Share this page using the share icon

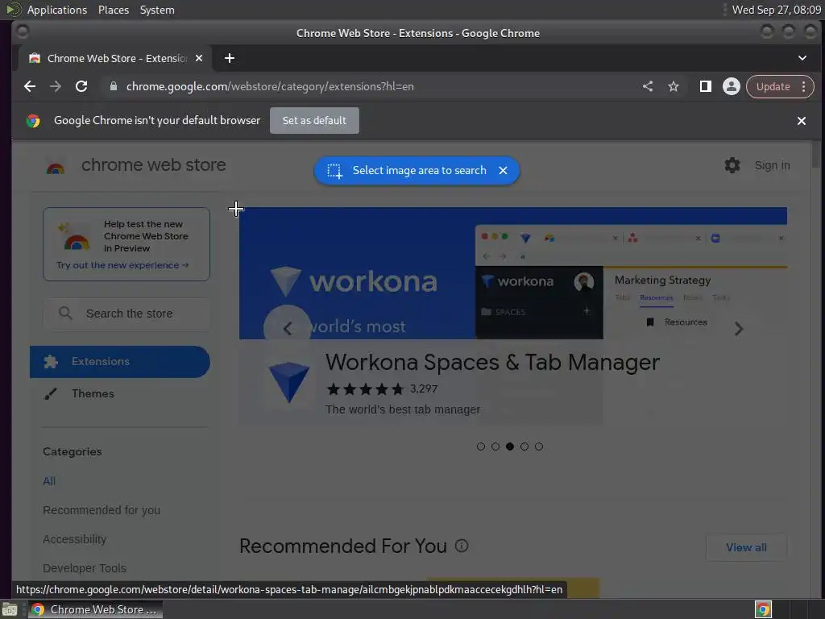pyautogui.click(x=648, y=86)
